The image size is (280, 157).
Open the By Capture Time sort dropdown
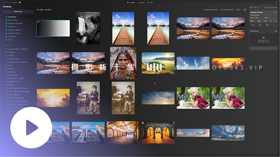[x=228, y=10]
